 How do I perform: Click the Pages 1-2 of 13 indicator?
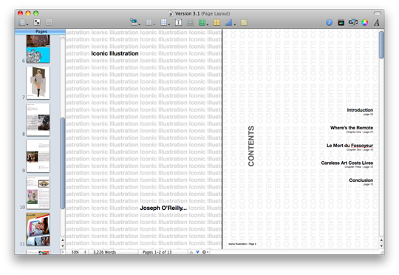pyautogui.click(x=157, y=252)
